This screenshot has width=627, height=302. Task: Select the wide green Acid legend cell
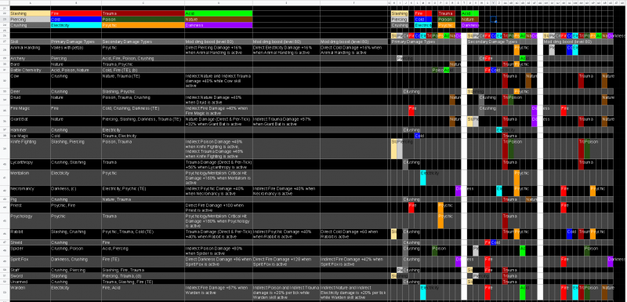[x=219, y=13]
